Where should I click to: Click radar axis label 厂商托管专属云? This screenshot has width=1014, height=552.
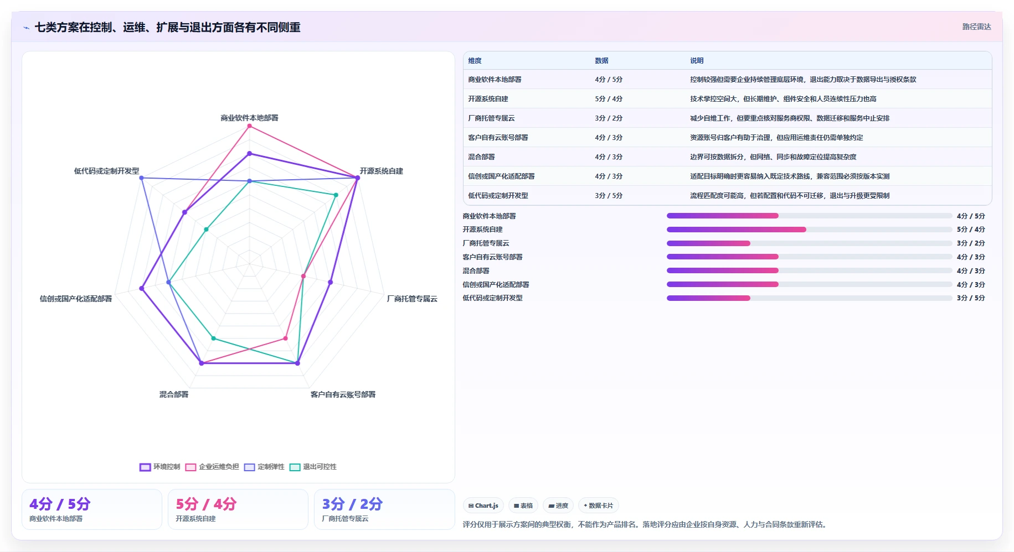(x=412, y=299)
